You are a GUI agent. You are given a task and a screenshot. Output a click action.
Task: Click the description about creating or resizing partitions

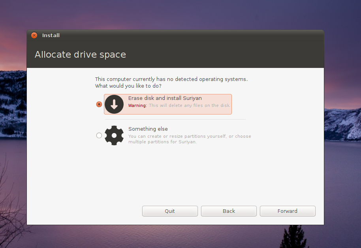(190, 139)
